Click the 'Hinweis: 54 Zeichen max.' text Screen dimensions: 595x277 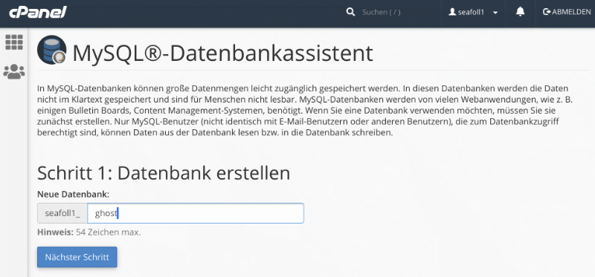tap(89, 232)
